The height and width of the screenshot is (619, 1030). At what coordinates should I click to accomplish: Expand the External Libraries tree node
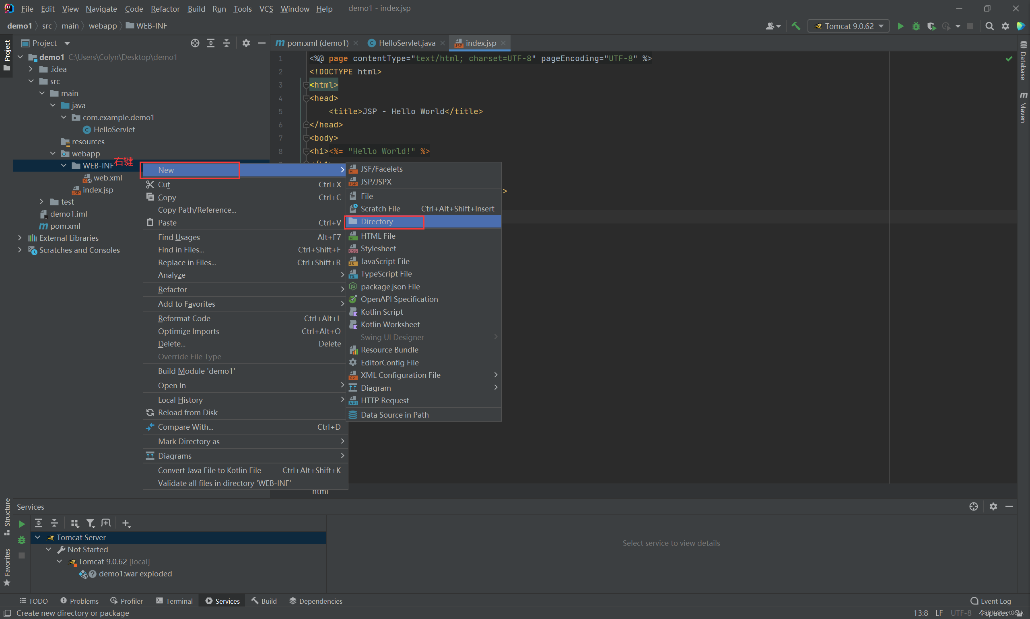pos(20,238)
